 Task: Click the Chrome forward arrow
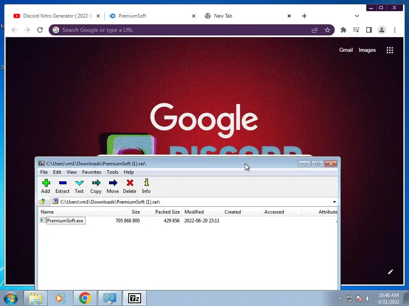[27, 30]
